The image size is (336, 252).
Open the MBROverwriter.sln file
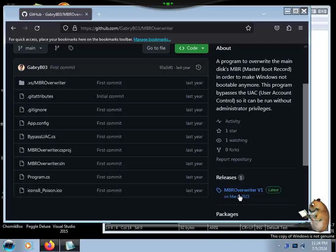46,164
